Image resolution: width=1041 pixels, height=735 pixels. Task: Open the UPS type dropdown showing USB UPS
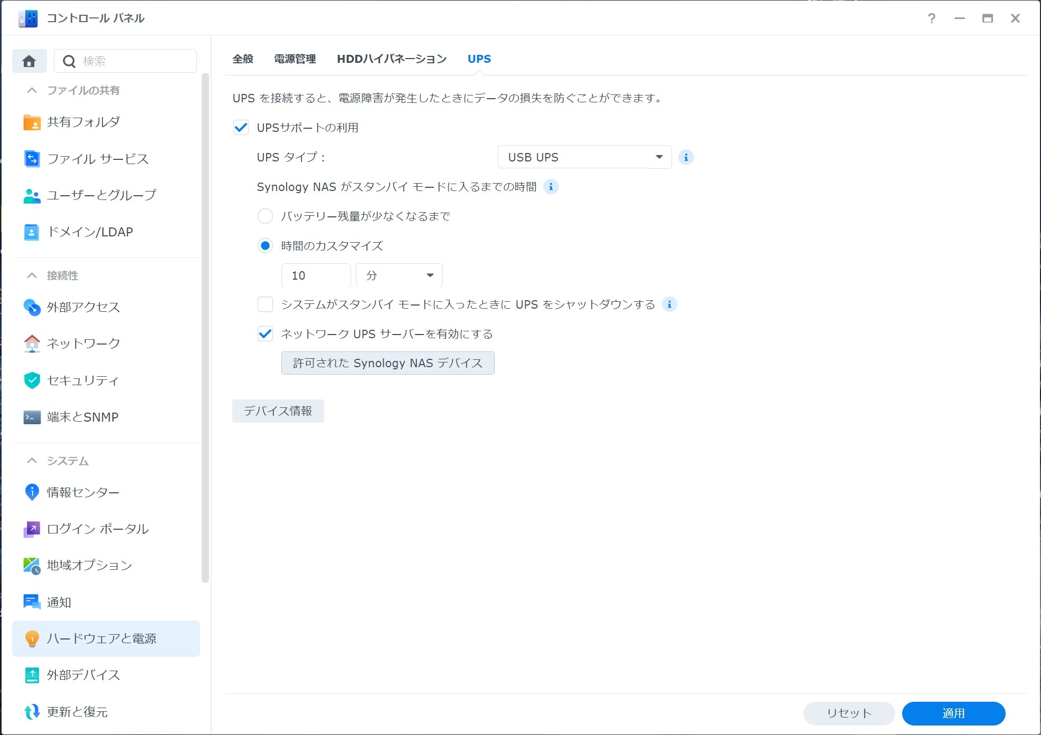[x=584, y=157]
